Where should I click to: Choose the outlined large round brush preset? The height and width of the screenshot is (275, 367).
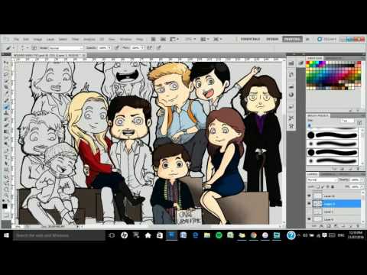pyautogui.click(x=333, y=152)
